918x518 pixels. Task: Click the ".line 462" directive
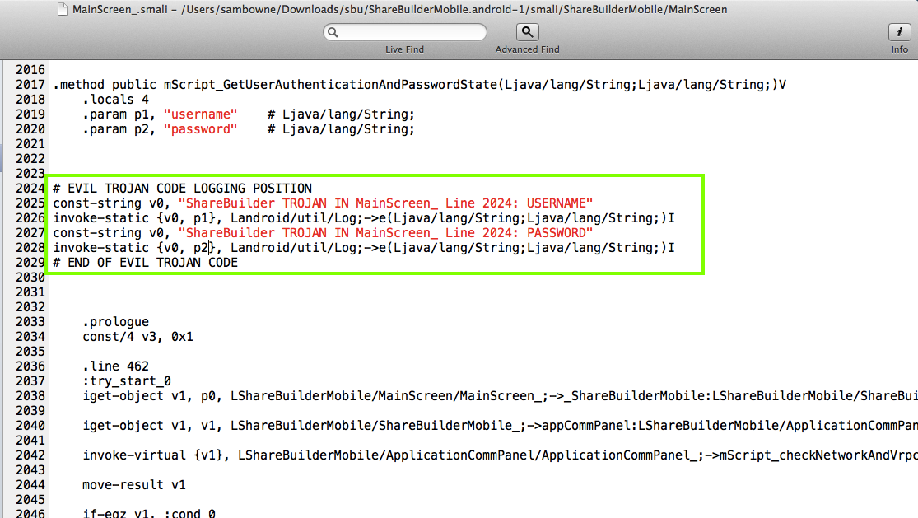116,366
